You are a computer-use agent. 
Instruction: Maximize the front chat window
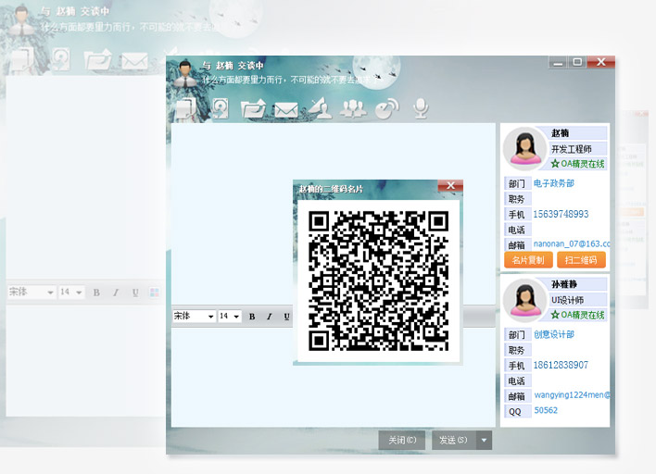pos(577,62)
